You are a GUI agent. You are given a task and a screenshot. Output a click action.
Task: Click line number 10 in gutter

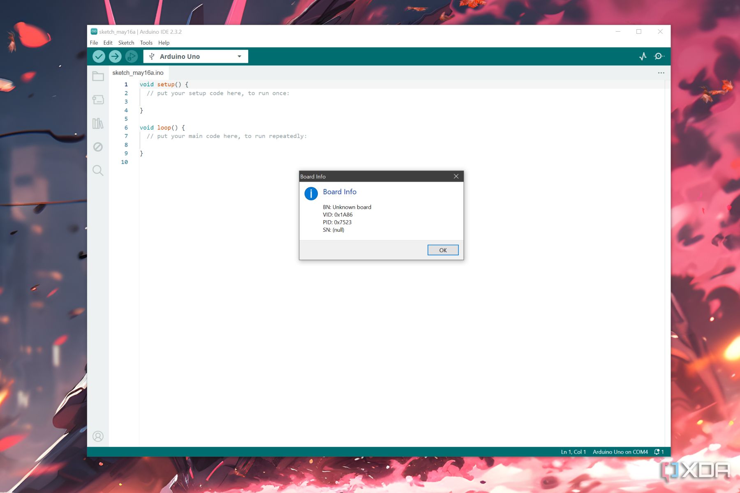tap(124, 162)
